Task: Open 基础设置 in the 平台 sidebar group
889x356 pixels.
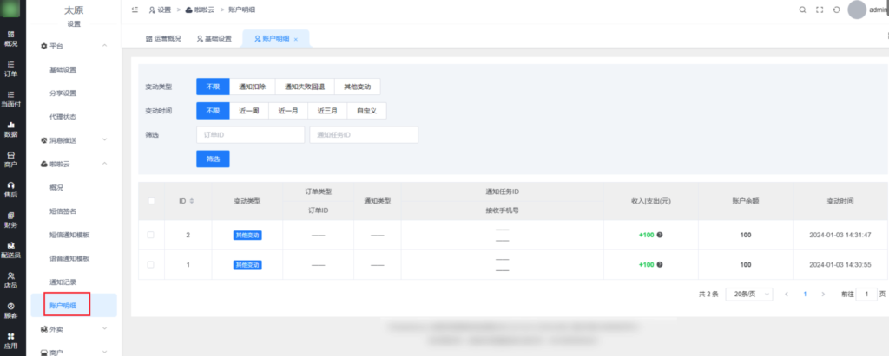Action: click(x=63, y=69)
